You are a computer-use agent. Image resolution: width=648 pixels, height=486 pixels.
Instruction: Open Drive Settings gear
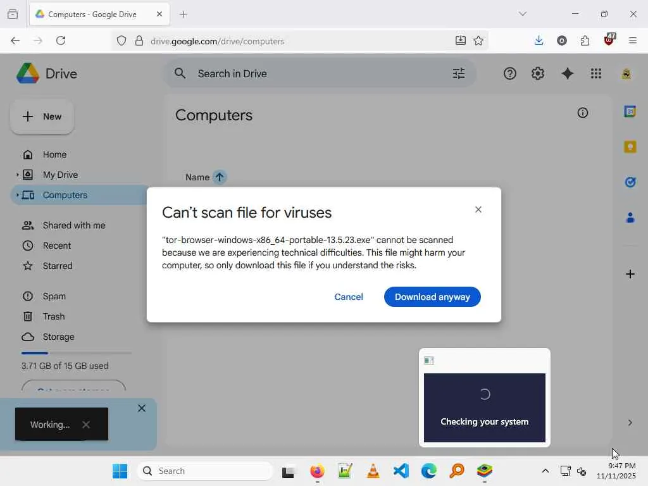(x=538, y=73)
